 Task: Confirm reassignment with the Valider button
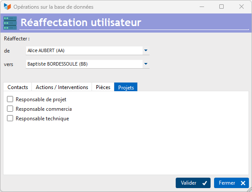[193, 183]
